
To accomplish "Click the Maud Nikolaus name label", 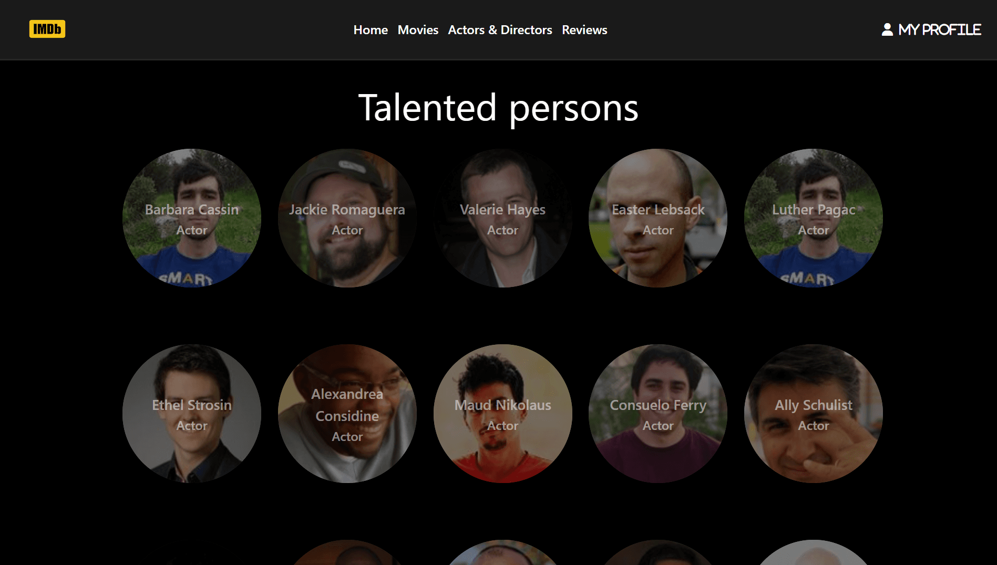I will tap(503, 405).
